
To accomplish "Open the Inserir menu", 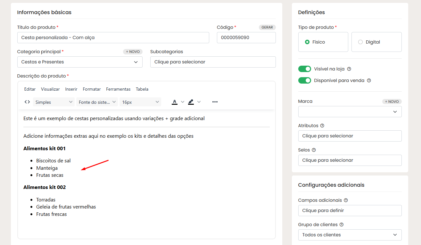I will [x=71, y=89].
